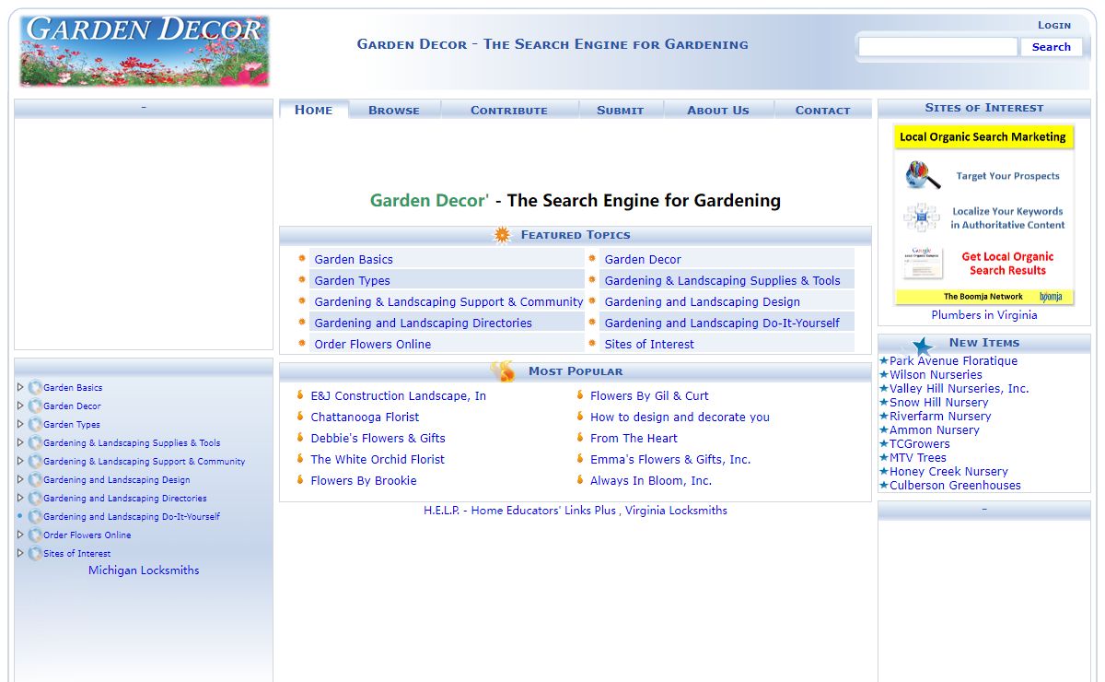This screenshot has height=682, width=1105.
Task: Open E&J Construction Landscape link
Action: [x=398, y=396]
